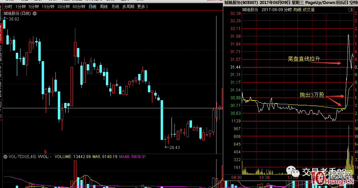The width and height of the screenshot is (358, 188).
Task: Switch chart to 30分钟 period
Action: tap(64, 7)
